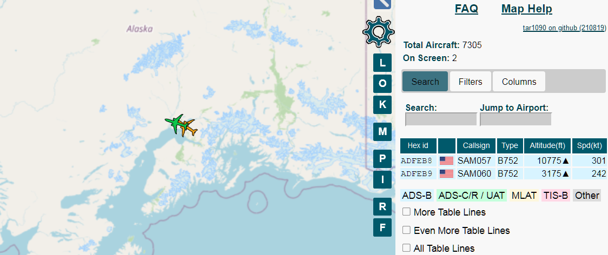Click the TIS-B legend swatch
608x255 pixels.
click(556, 196)
